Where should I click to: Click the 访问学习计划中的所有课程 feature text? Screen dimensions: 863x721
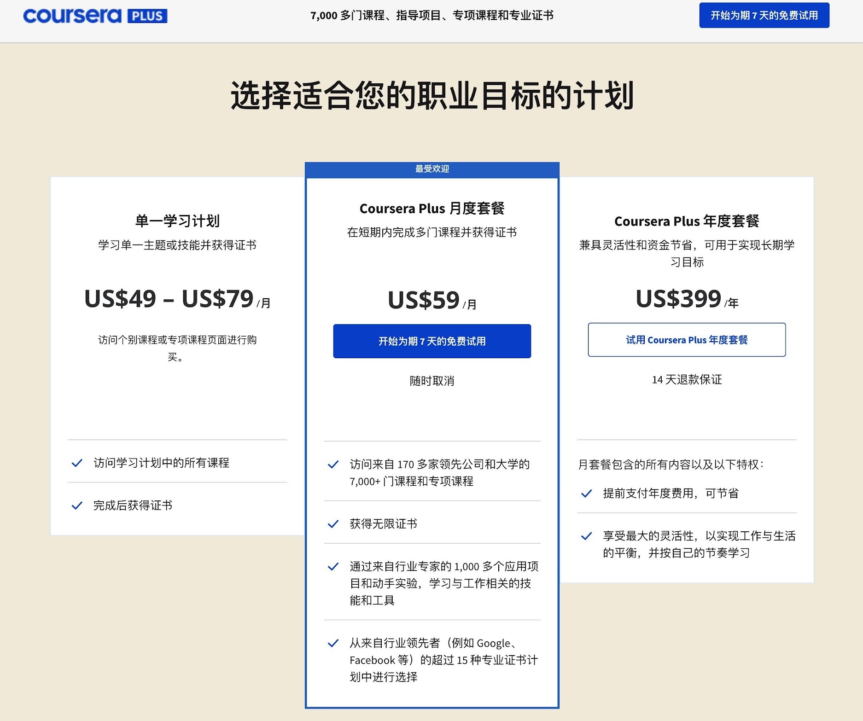coord(161,463)
